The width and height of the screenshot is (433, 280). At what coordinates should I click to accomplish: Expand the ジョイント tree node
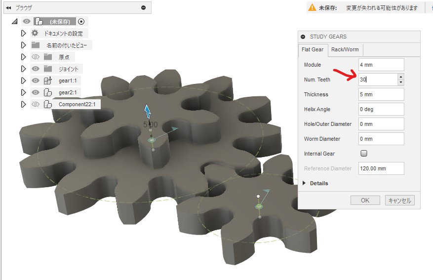(x=23, y=69)
